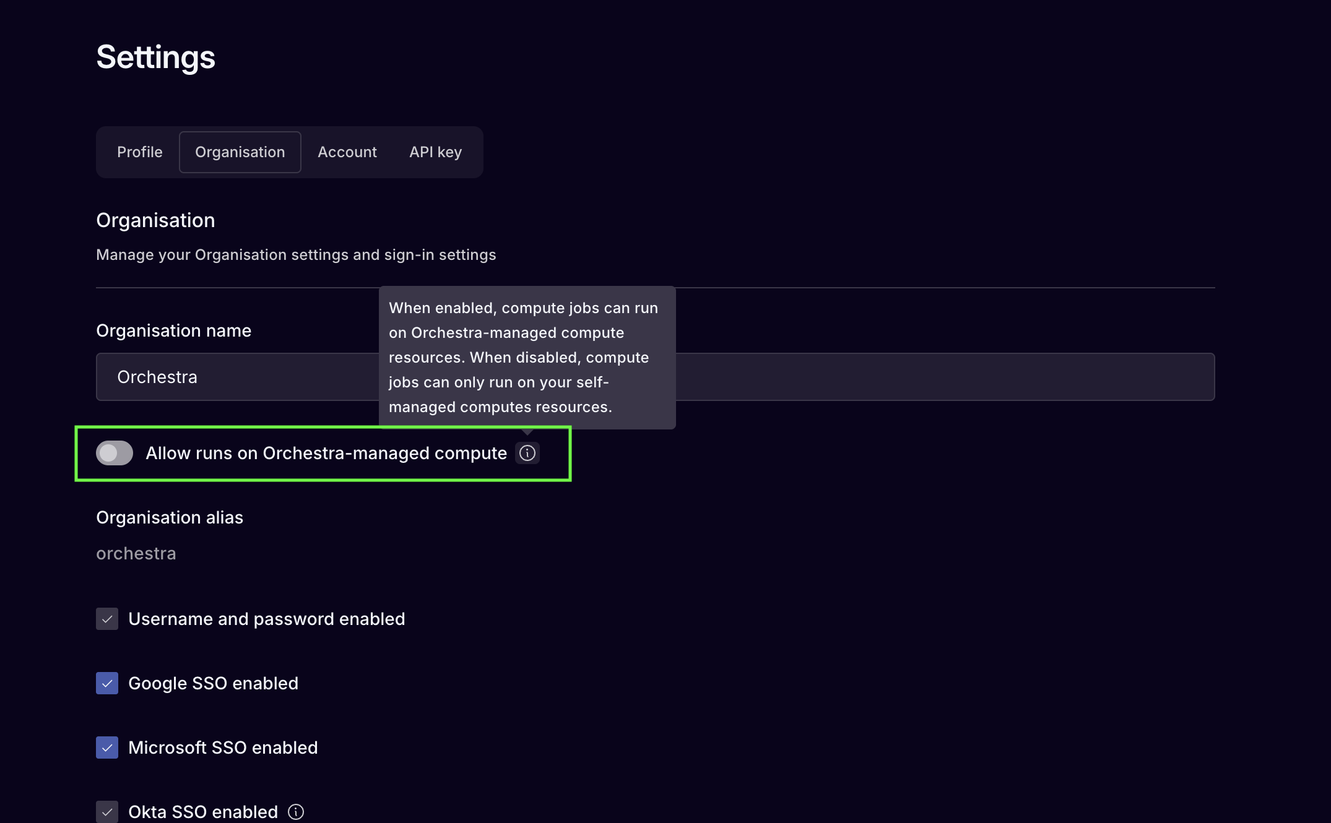Screen dimensions: 1331x823
Task: Click the 'Okta SSO enabled' label text
Action: tap(203, 811)
